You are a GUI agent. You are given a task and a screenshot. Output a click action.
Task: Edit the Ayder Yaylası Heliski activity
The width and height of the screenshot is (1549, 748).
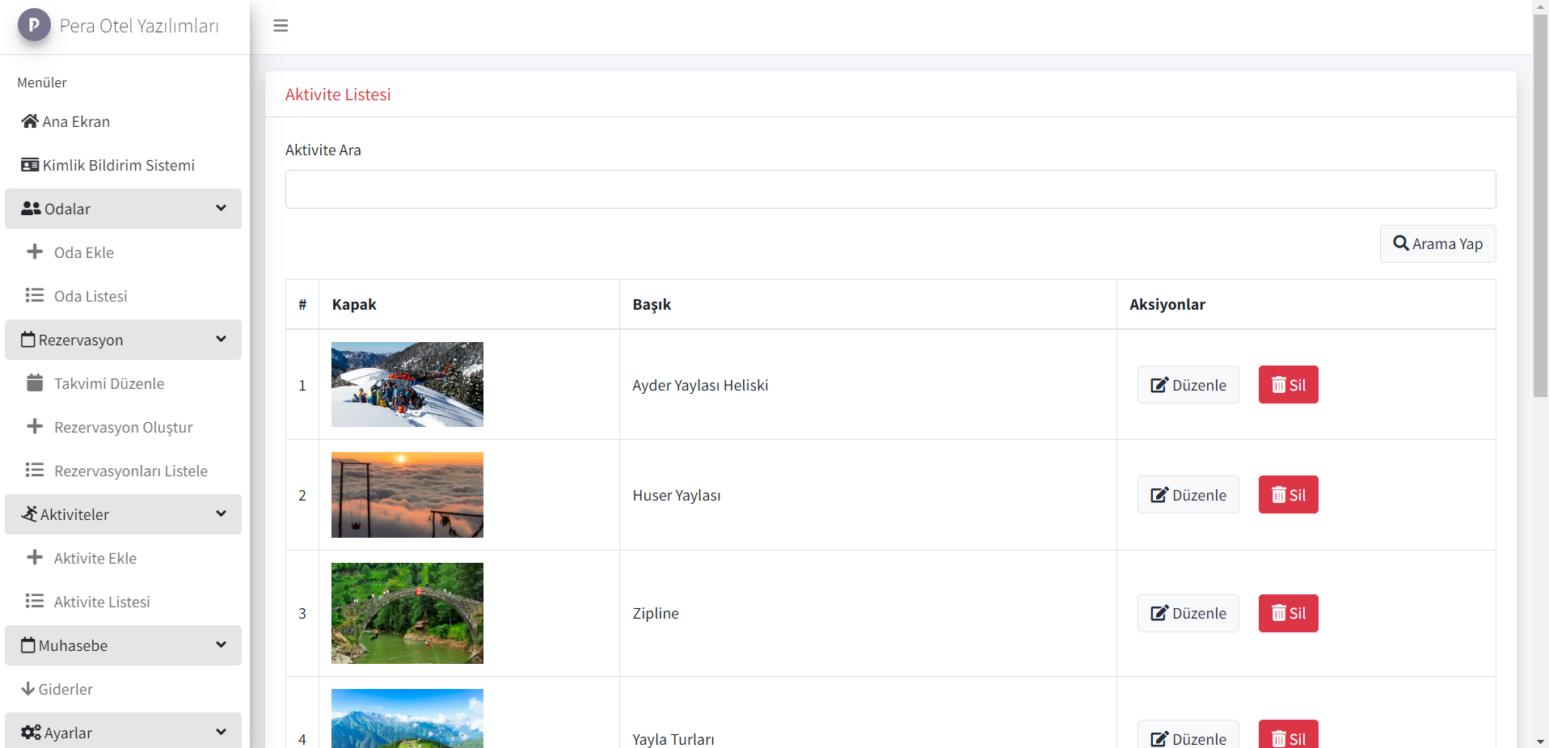(x=1188, y=385)
